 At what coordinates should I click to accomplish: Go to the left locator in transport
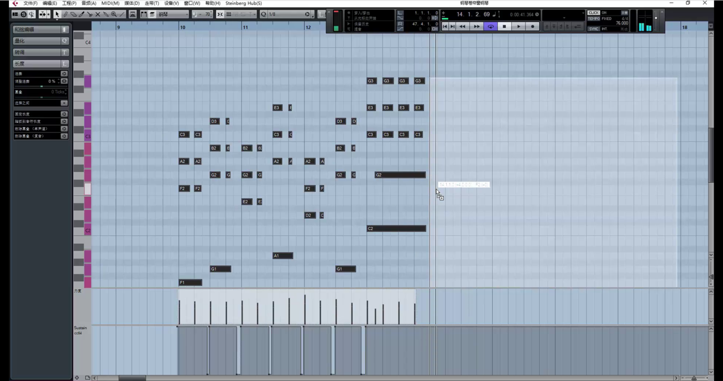click(x=445, y=26)
